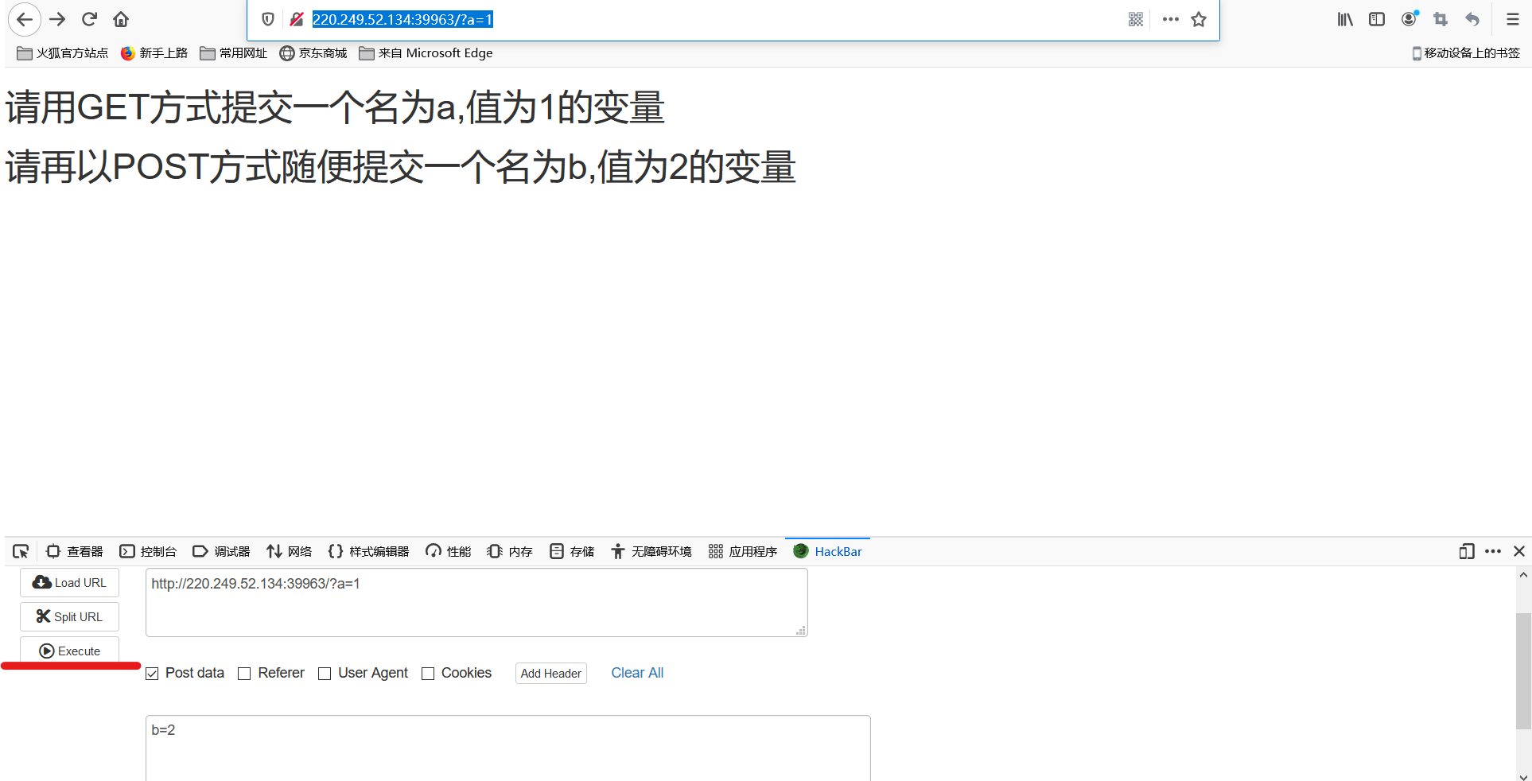Select the element picker tool in DevTools
Viewport: 1532px width, 781px height.
coord(21,551)
